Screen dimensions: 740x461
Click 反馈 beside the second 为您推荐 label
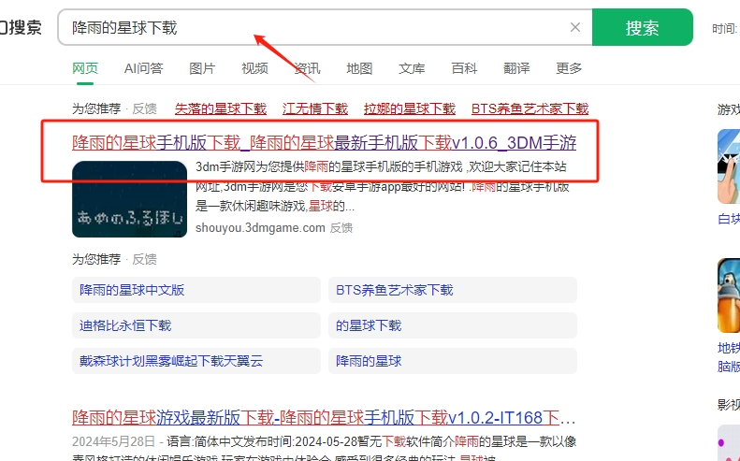144,259
